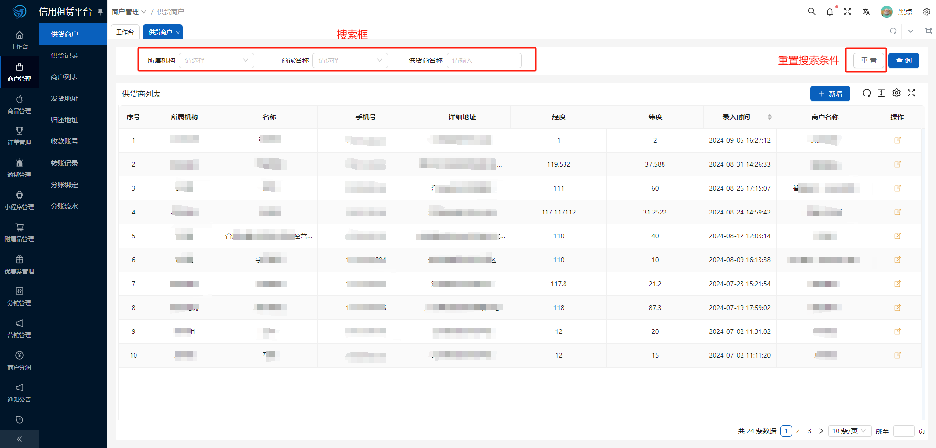Expand the 商户管理 breadcrumb dropdown
The height and width of the screenshot is (448, 936).
pyautogui.click(x=129, y=12)
